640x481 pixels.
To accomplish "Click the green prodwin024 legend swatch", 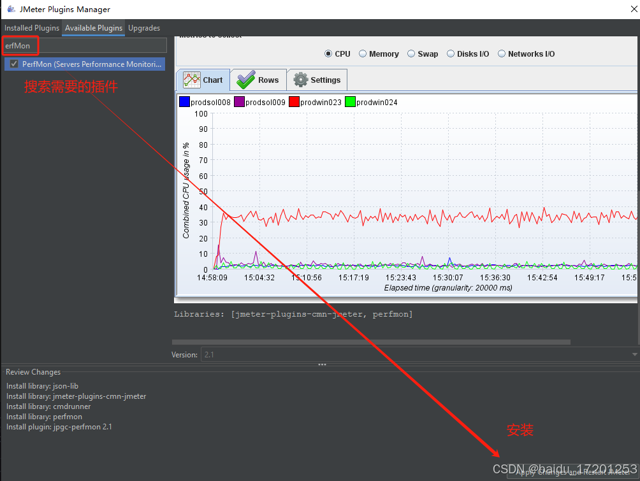I will [x=350, y=102].
